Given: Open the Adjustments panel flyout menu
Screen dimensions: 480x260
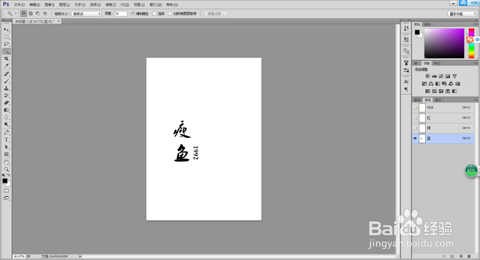Looking at the screenshot, I should [475, 63].
